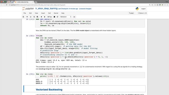Cut selected cells with scissors icon

pyautogui.click(x=31, y=17)
